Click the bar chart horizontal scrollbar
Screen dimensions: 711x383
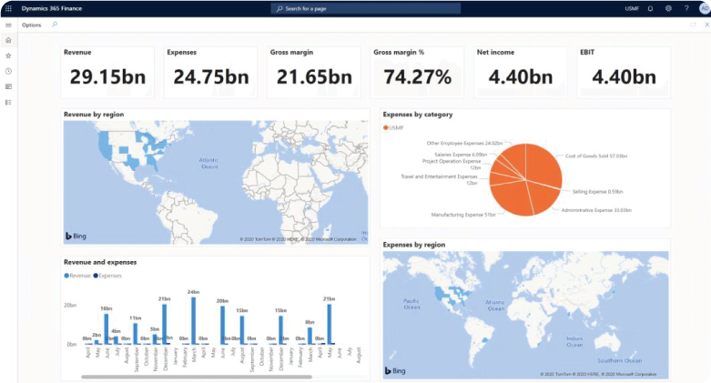pos(197,377)
